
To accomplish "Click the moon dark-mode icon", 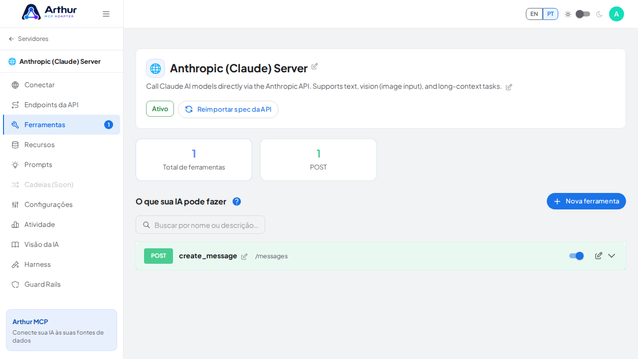I will tap(599, 14).
